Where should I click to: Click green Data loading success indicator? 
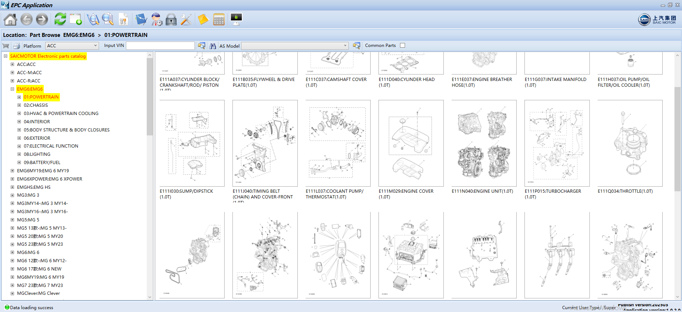(7, 307)
